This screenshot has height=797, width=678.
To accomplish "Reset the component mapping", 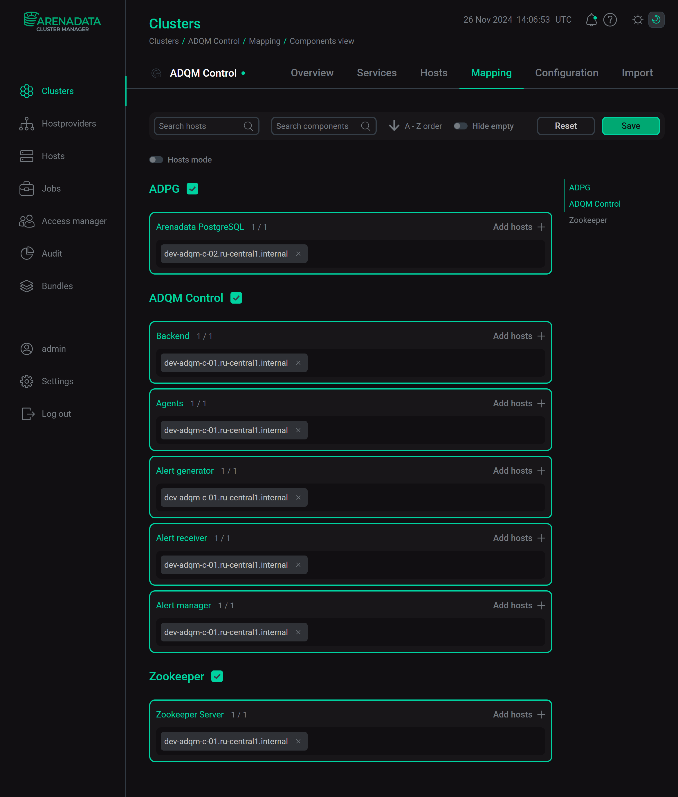I will [x=565, y=126].
